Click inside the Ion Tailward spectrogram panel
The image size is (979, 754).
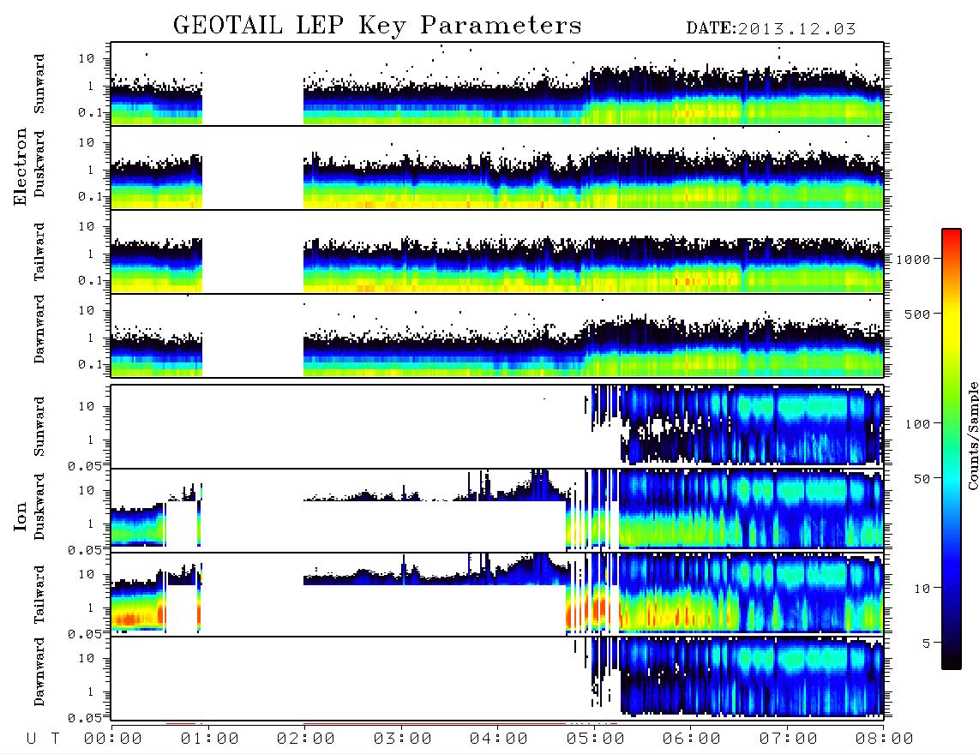497,595
